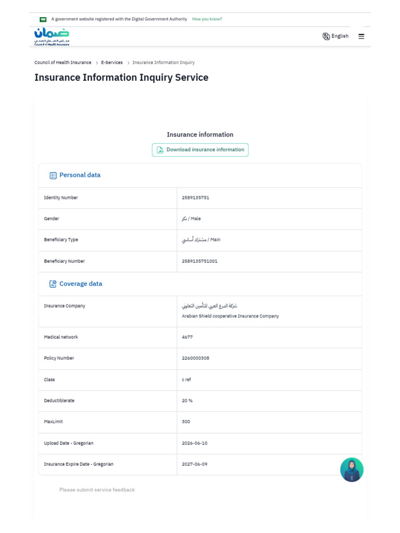400x533 pixels.
Task: Click the Council of Health Insurance logo
Action: coord(52,37)
